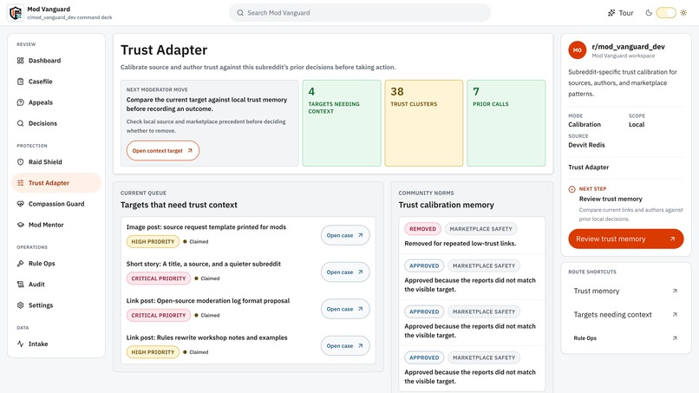Click the Compassion Guard heart icon

coord(21,204)
